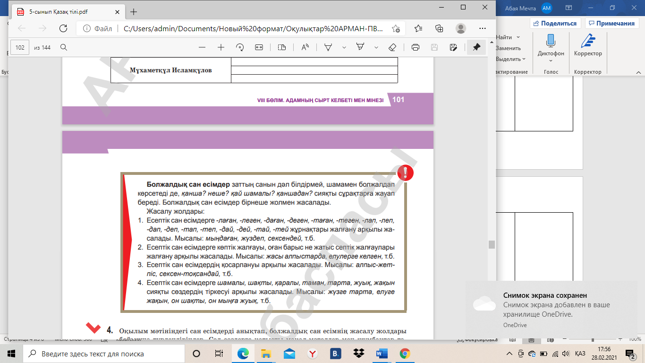This screenshot has height=363, width=645.
Task: Collapse the Word ribbon with chevron
Action: click(638, 72)
